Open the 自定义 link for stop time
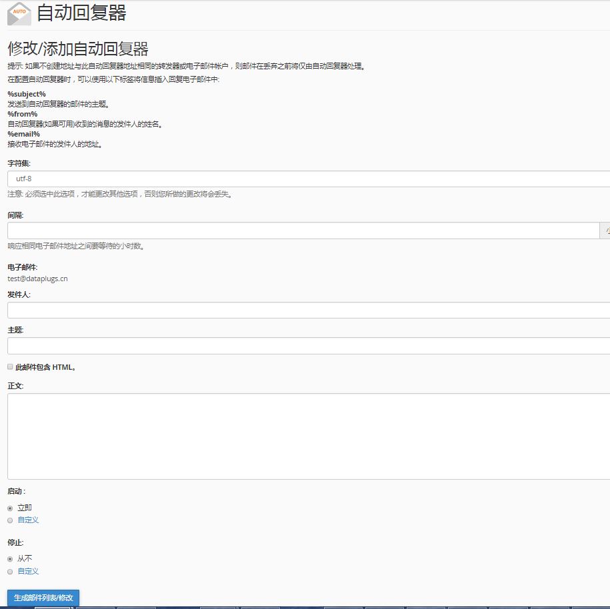 pos(27,571)
